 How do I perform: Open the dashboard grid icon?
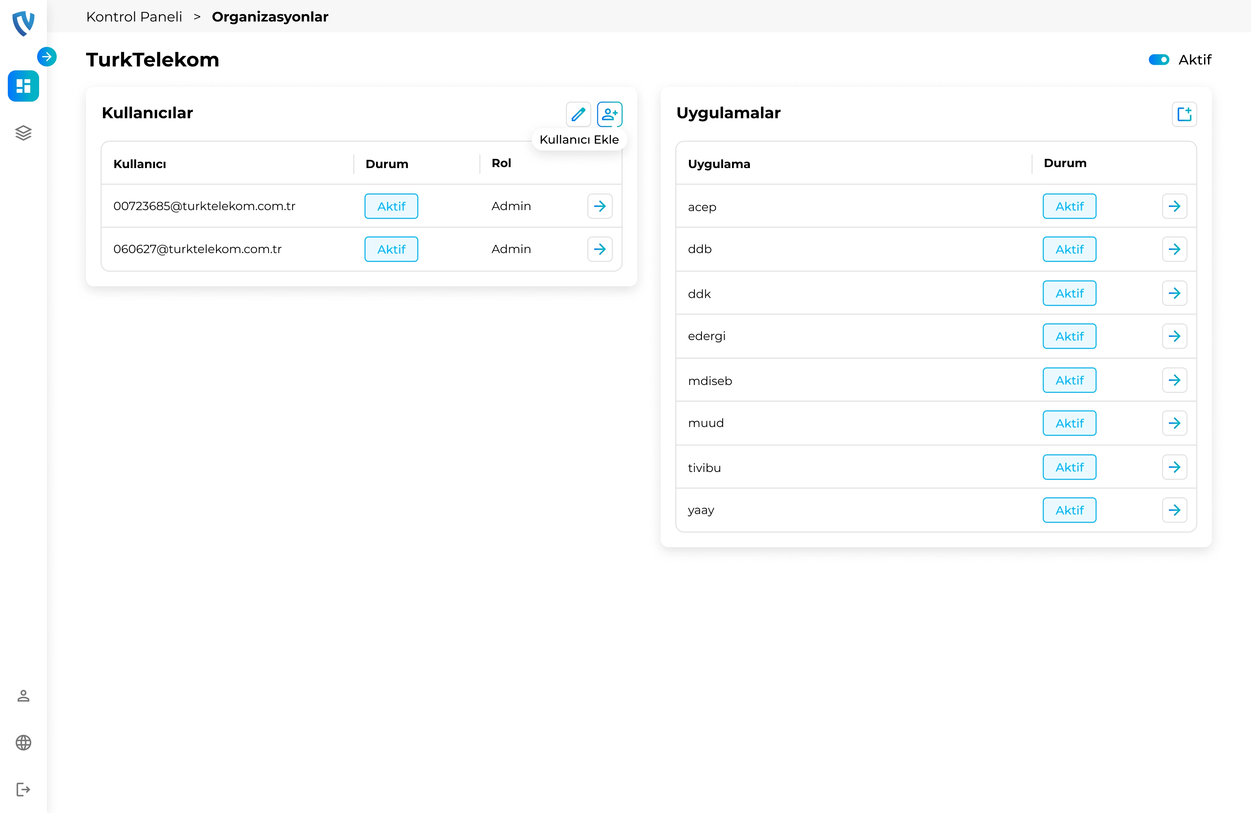tap(23, 86)
